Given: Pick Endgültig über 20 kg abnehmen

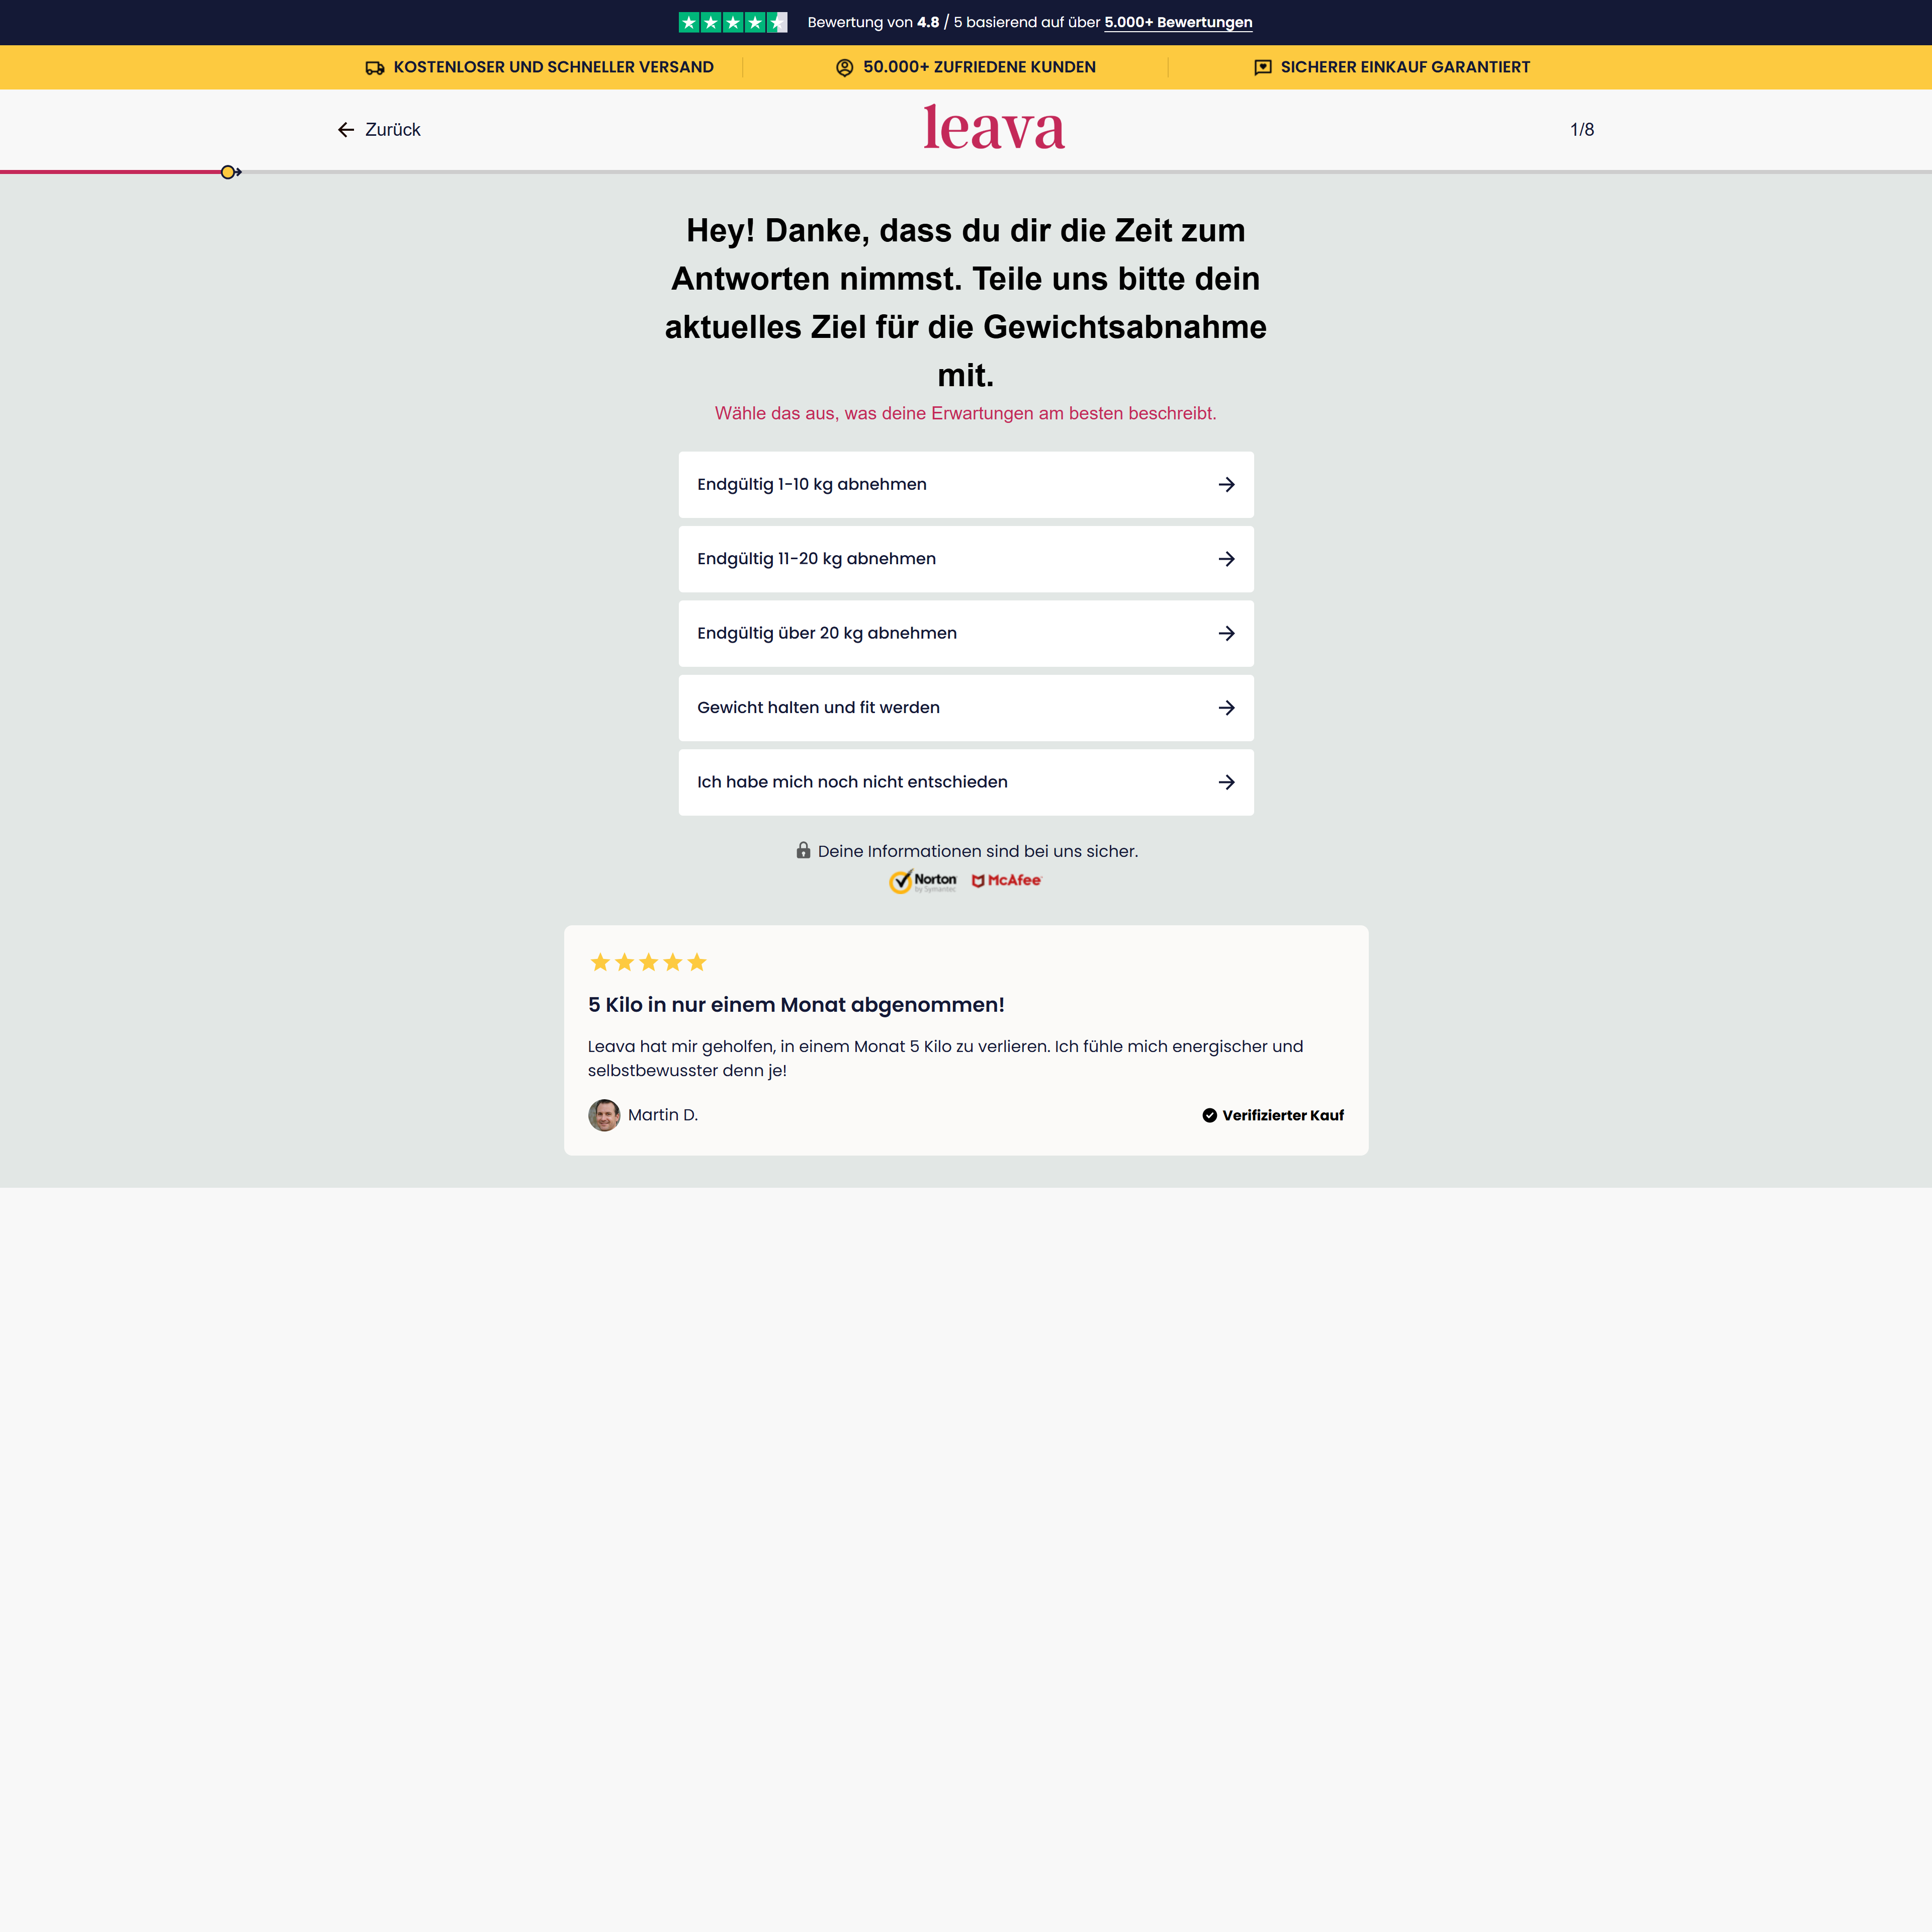Looking at the screenshot, I should (965, 633).
